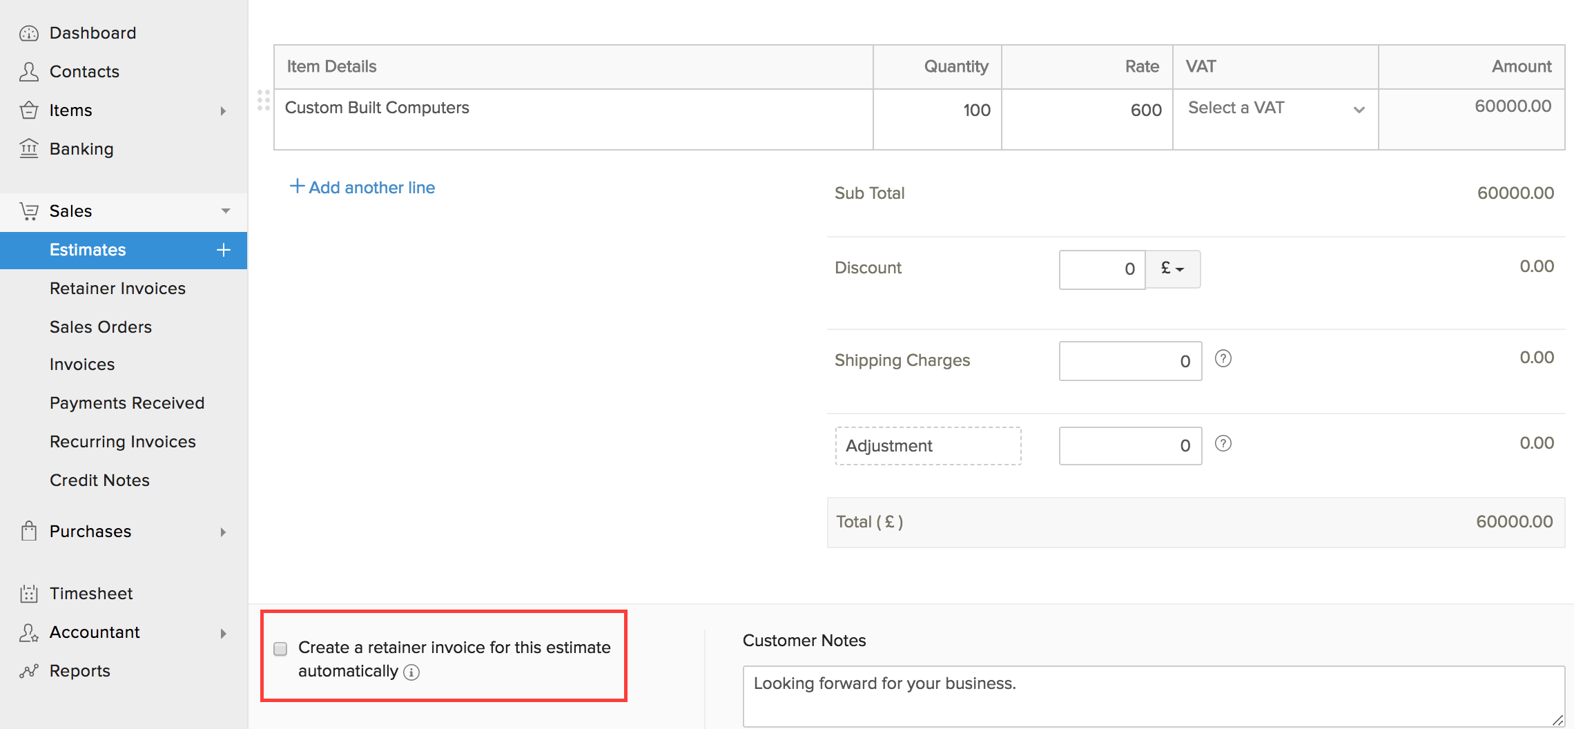Click the Purchases bag icon
This screenshot has width=1574, height=729.
point(29,531)
